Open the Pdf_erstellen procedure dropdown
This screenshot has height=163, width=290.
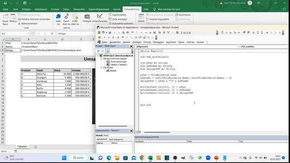pos(265,47)
